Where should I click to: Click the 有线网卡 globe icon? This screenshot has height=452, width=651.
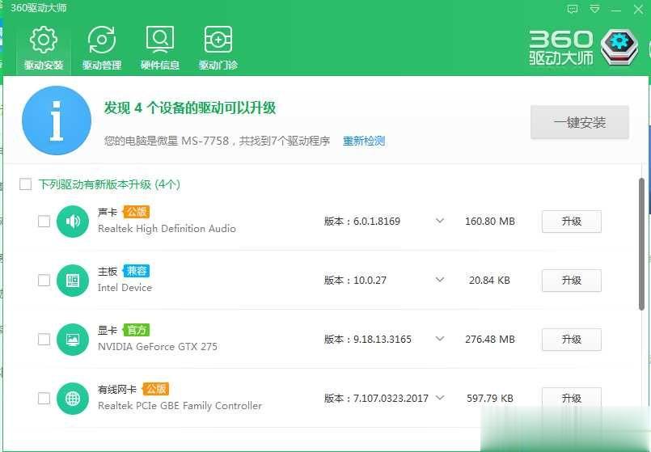click(x=73, y=399)
